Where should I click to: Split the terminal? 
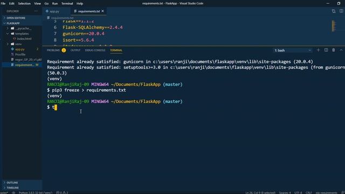coord(326,50)
